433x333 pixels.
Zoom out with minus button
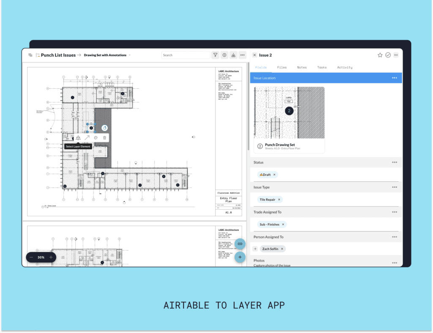[31, 257]
